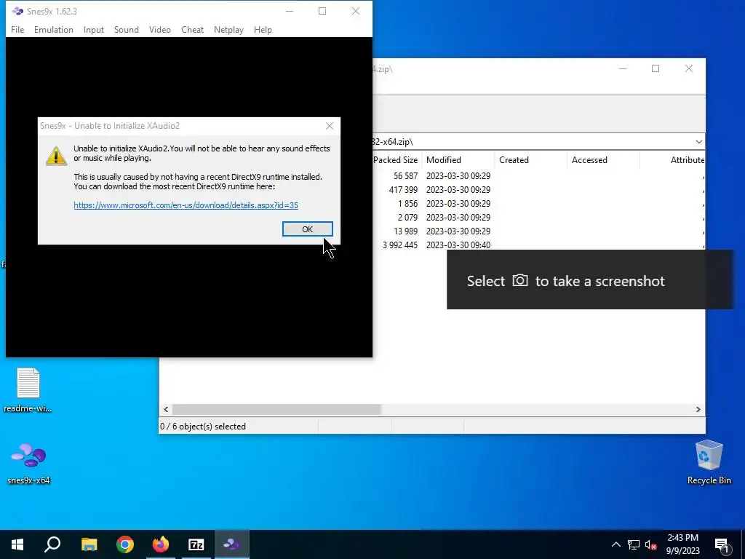Close the Snes9x 1.62.3 window
The height and width of the screenshot is (559, 745).
(x=355, y=11)
